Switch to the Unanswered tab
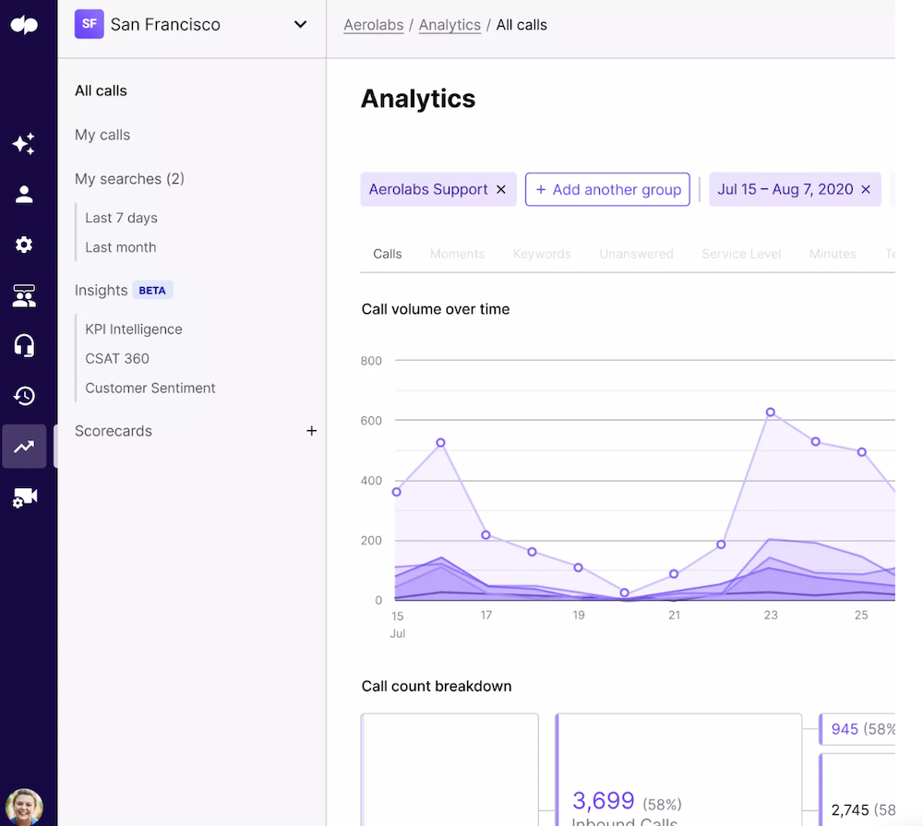Image resolution: width=923 pixels, height=826 pixels. pos(636,254)
